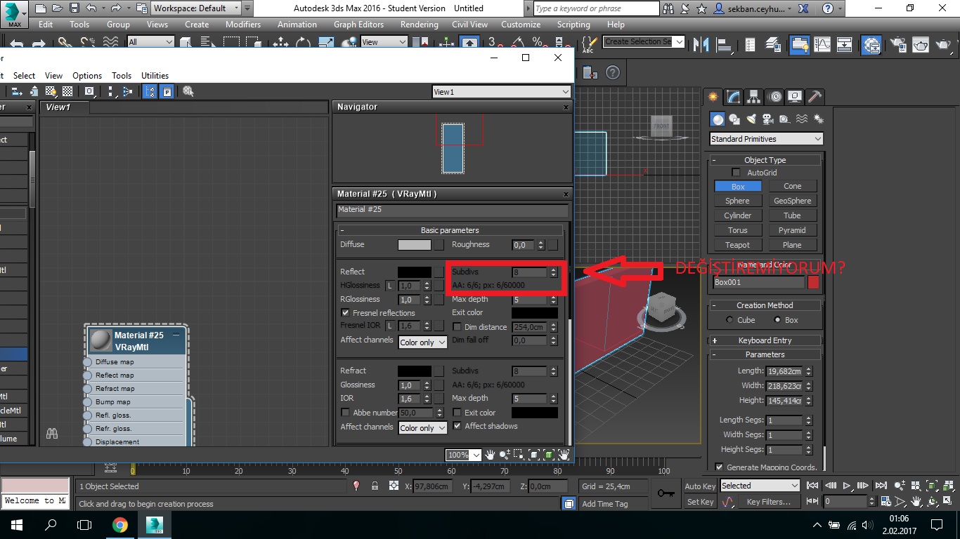Image resolution: width=960 pixels, height=539 pixels.
Task: Select the Shapes category icon
Action: [734, 119]
